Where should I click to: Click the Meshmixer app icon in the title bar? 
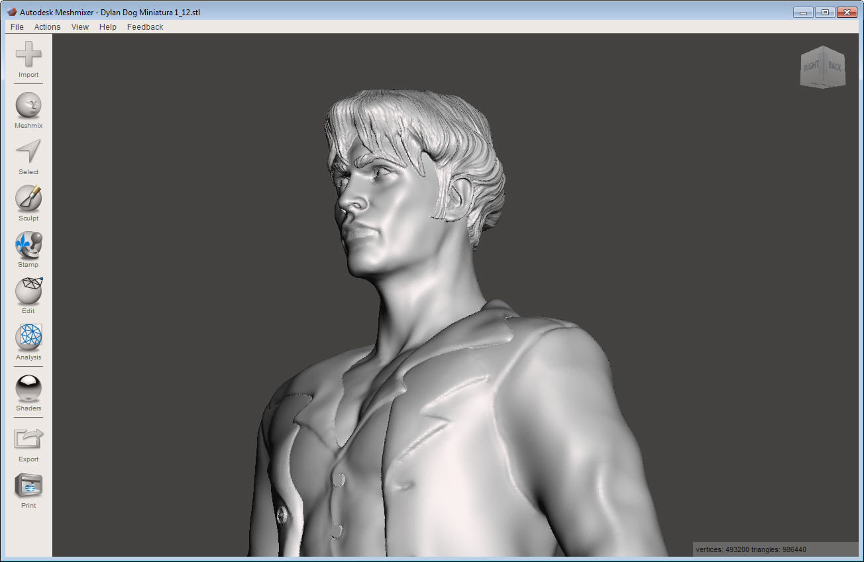(12, 11)
